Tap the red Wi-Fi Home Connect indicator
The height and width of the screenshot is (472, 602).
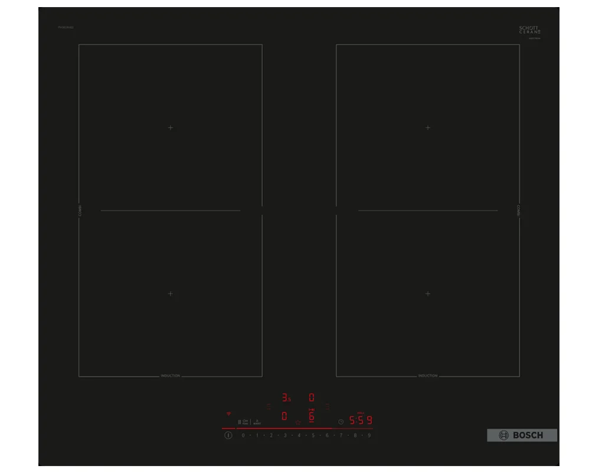(x=228, y=414)
